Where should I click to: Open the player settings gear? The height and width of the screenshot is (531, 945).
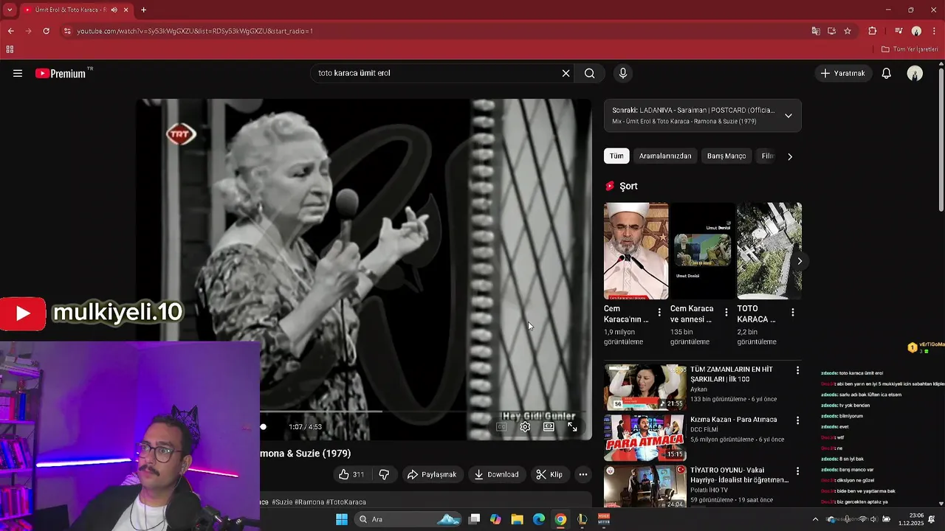tap(525, 427)
